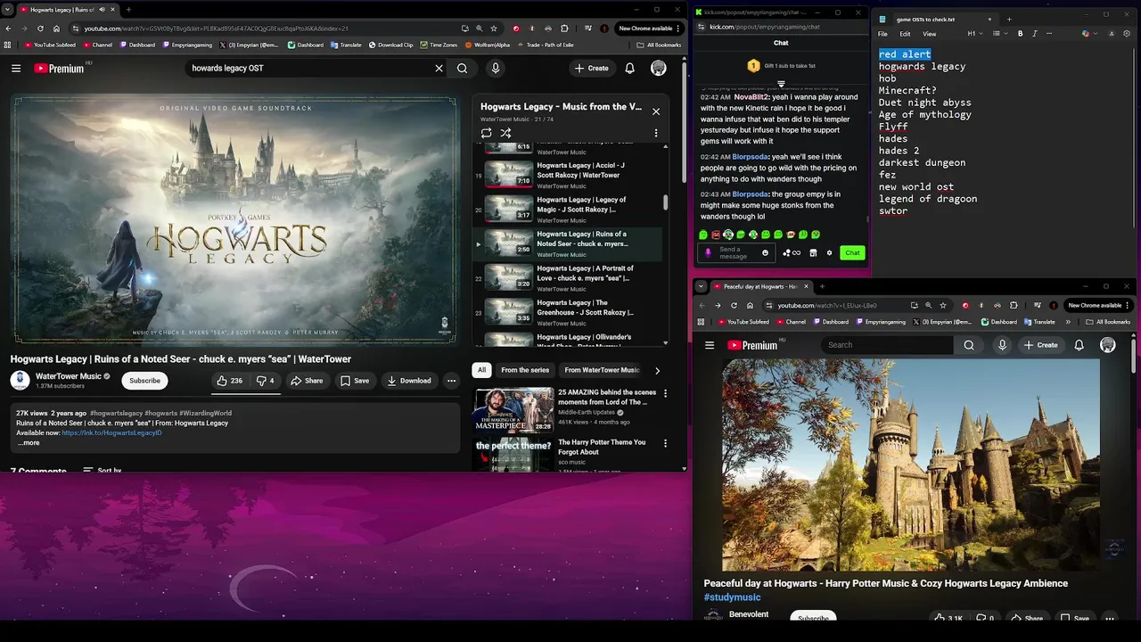Share the Hogwarts Legacy soundtrack video
This screenshot has width=1141, height=642.
[307, 381]
